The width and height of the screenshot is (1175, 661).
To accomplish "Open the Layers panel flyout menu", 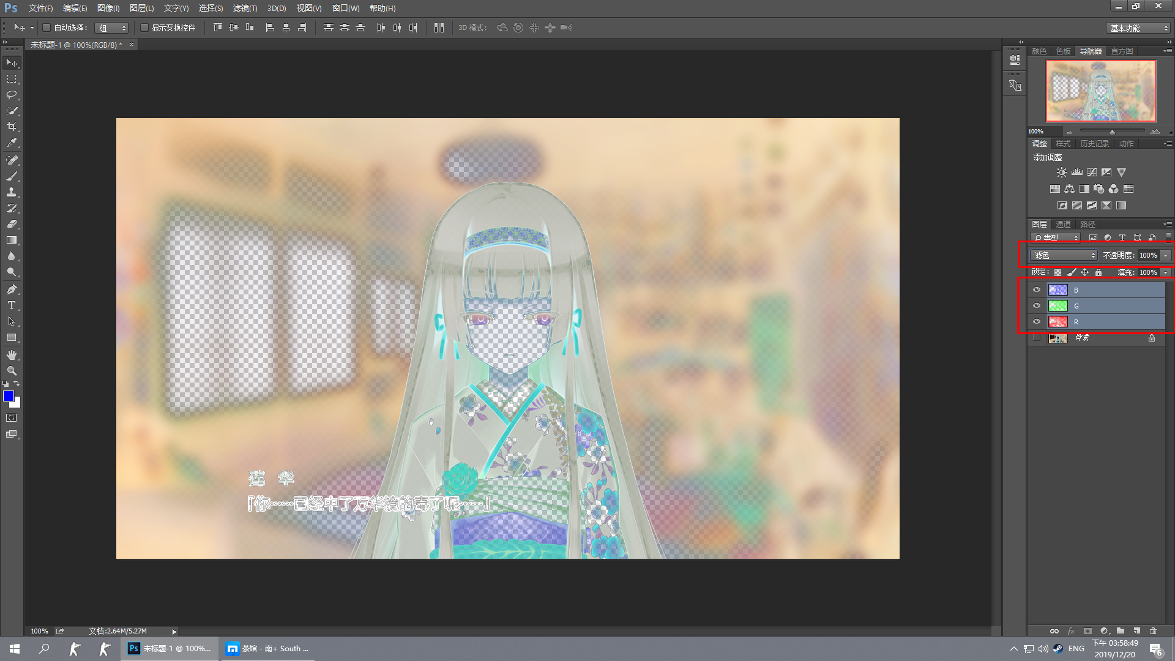I will pyautogui.click(x=1168, y=225).
